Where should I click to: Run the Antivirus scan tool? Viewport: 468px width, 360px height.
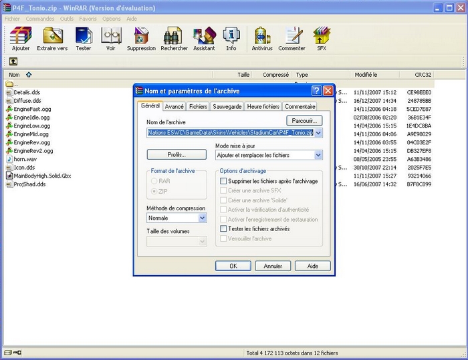pyautogui.click(x=262, y=39)
